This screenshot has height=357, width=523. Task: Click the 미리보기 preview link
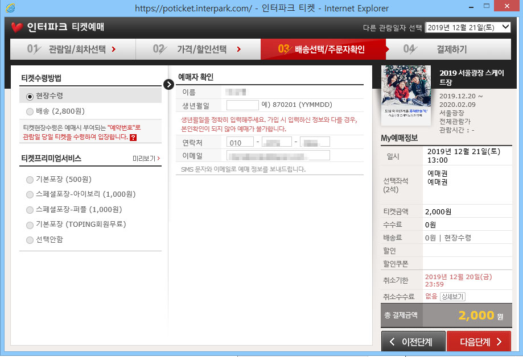(x=144, y=159)
